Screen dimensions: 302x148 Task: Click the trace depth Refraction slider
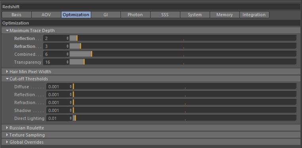click(183, 46)
